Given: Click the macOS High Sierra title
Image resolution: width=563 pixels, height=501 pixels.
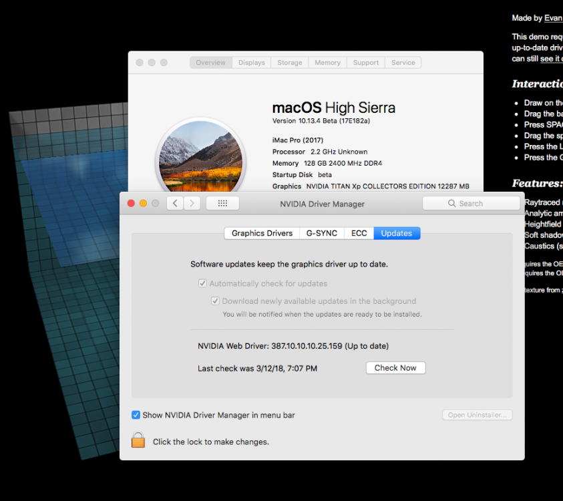Looking at the screenshot, I should click(x=333, y=108).
